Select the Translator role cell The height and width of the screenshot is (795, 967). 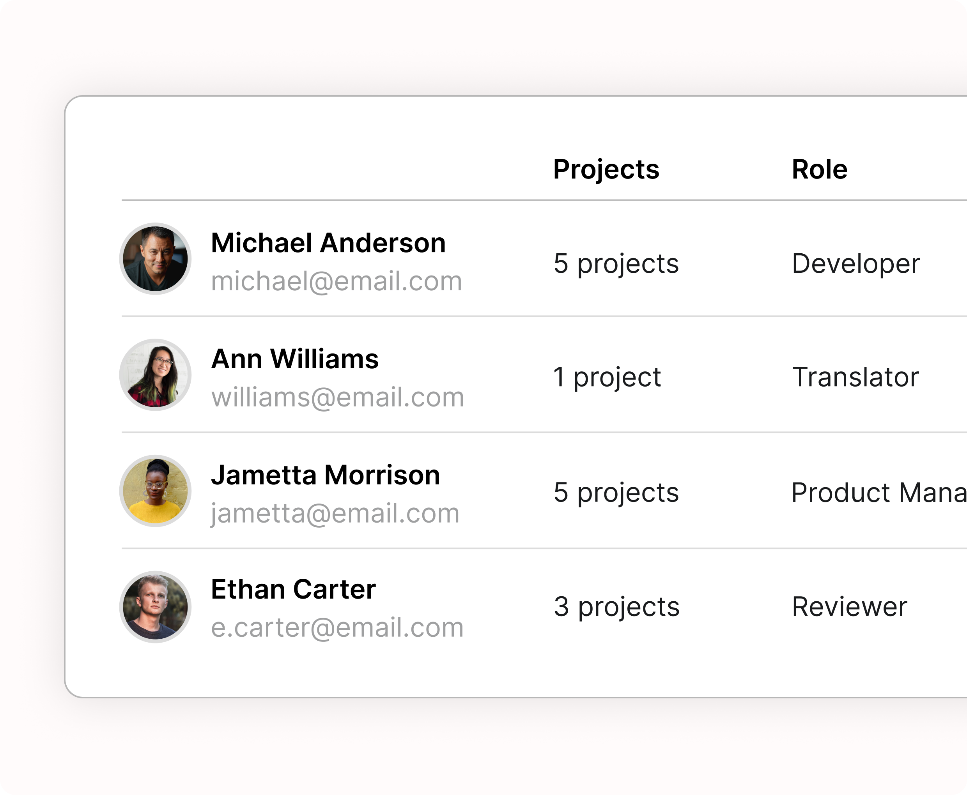click(855, 377)
